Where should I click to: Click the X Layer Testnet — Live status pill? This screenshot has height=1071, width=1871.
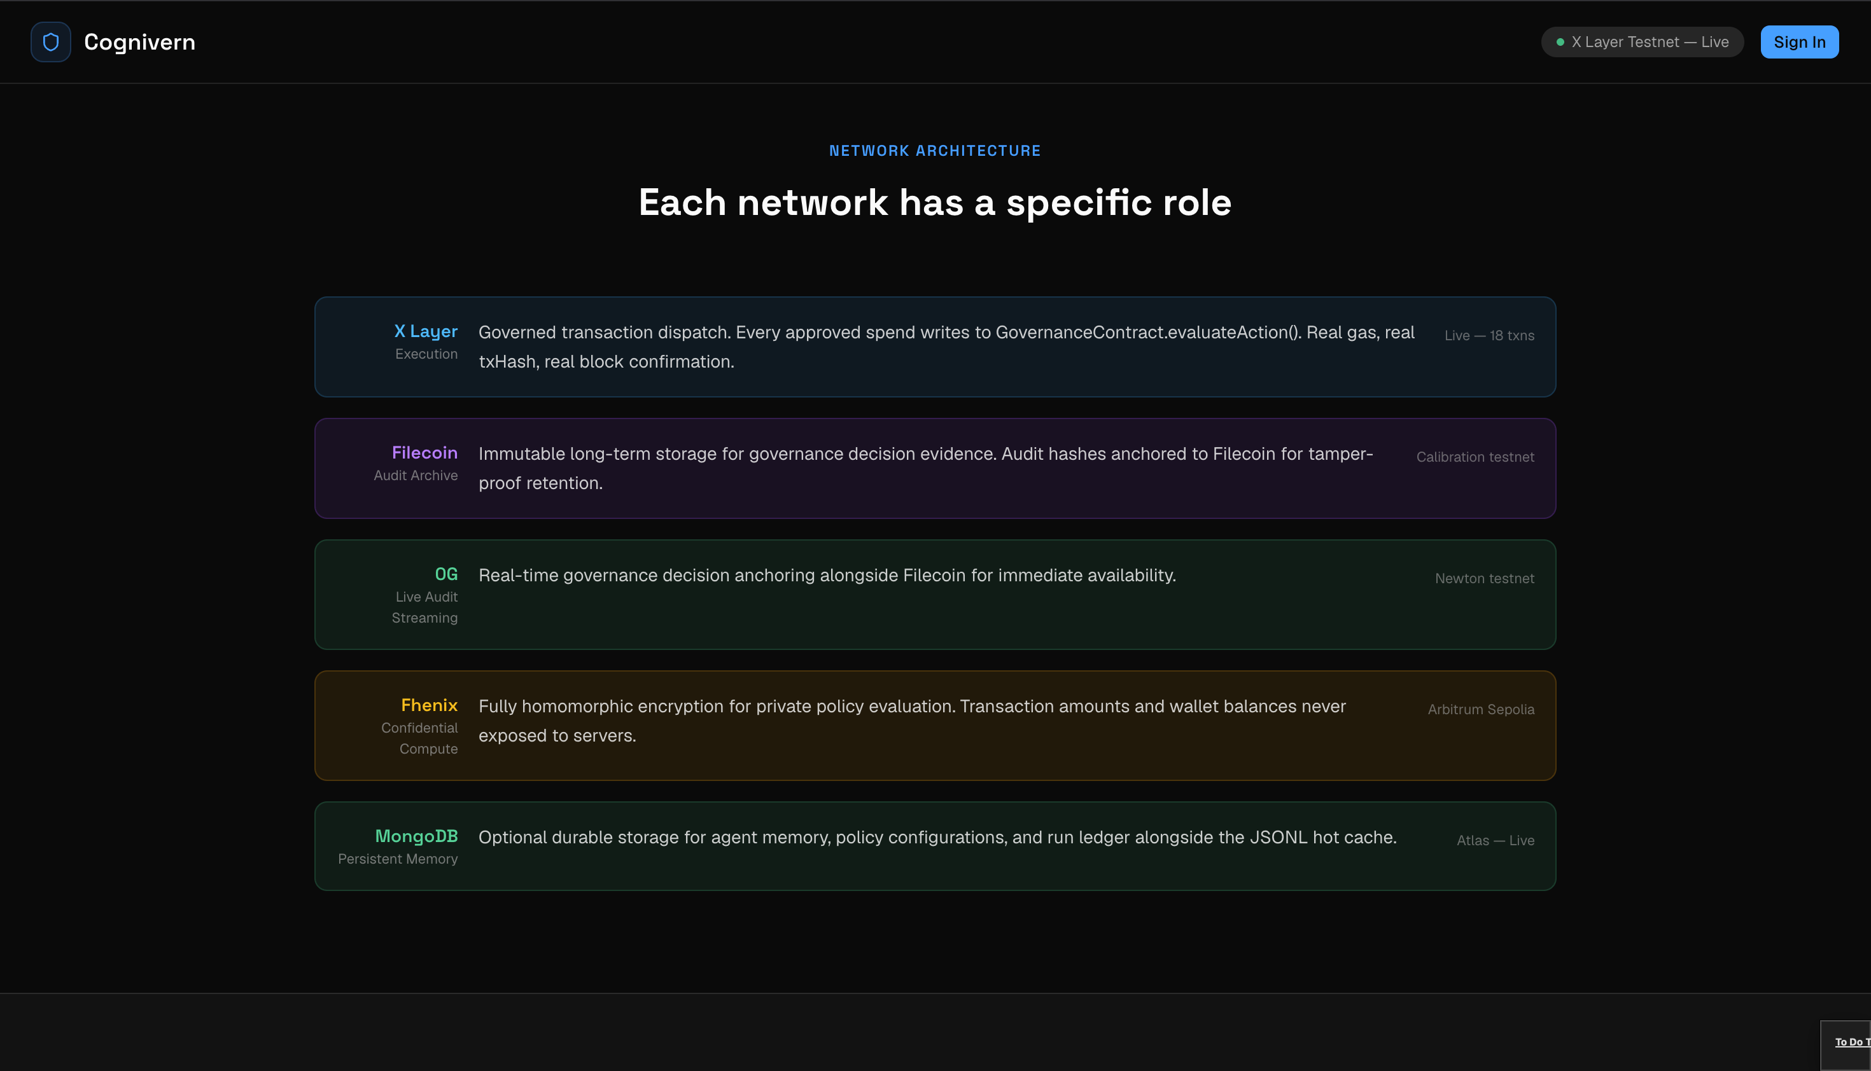1642,42
